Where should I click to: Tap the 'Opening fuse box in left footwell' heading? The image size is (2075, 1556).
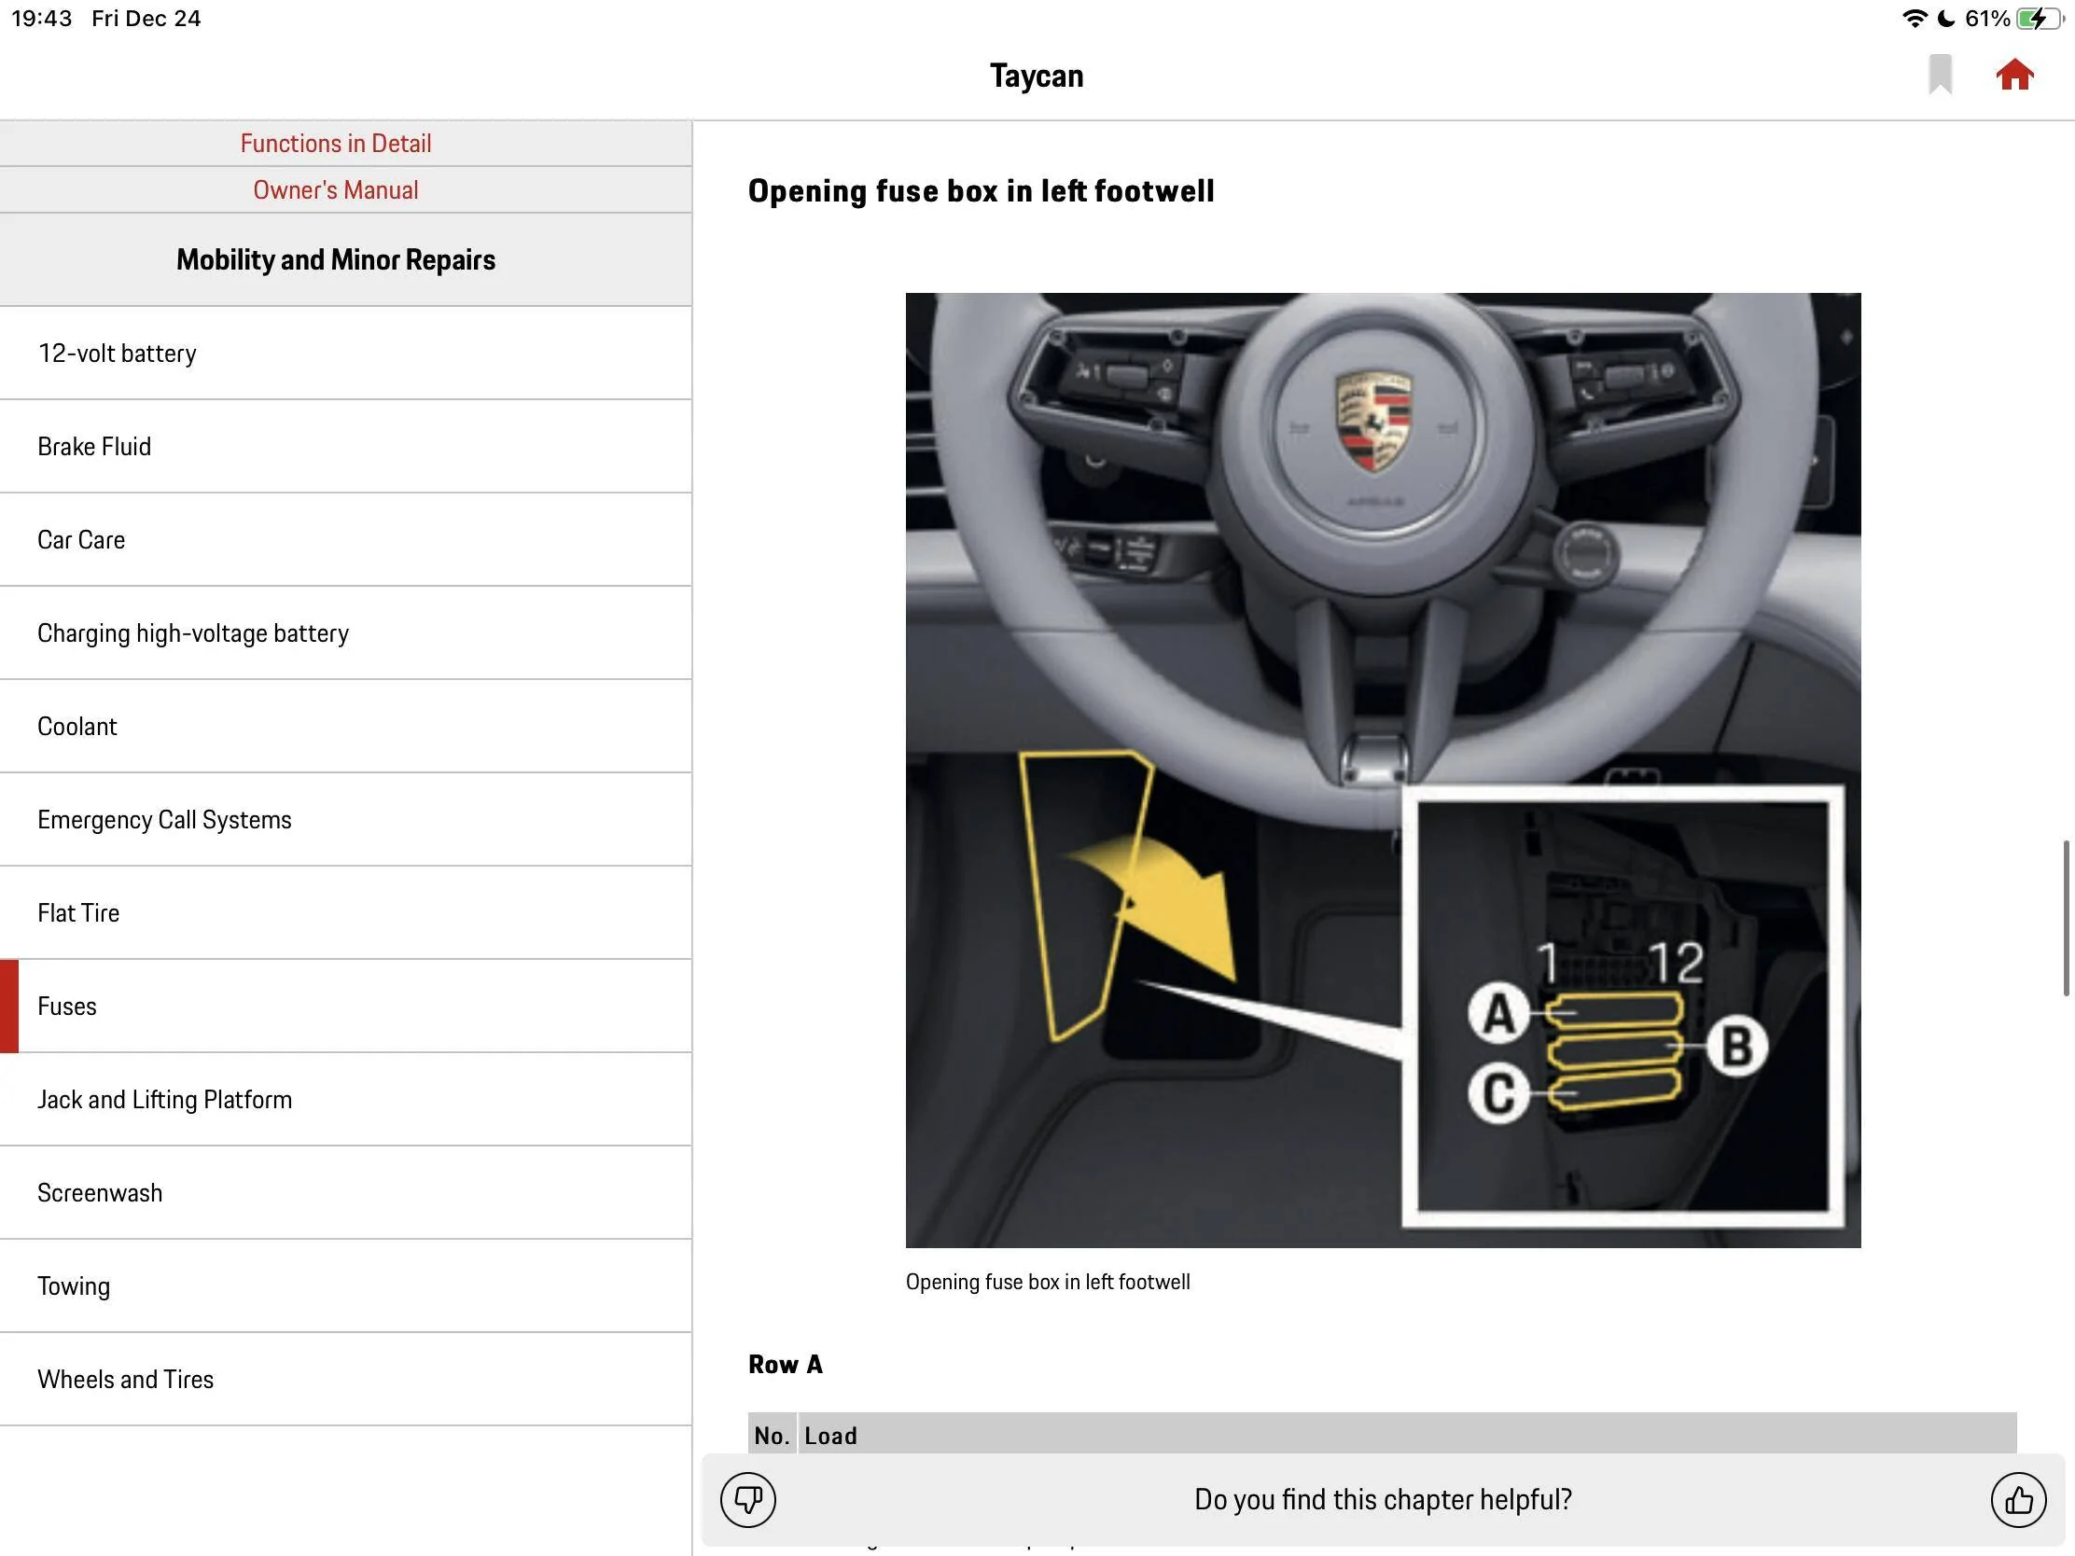coord(982,191)
